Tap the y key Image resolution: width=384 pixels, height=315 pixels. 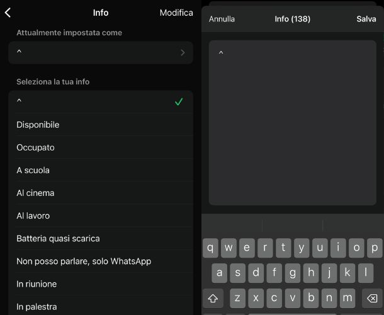(x=302, y=248)
